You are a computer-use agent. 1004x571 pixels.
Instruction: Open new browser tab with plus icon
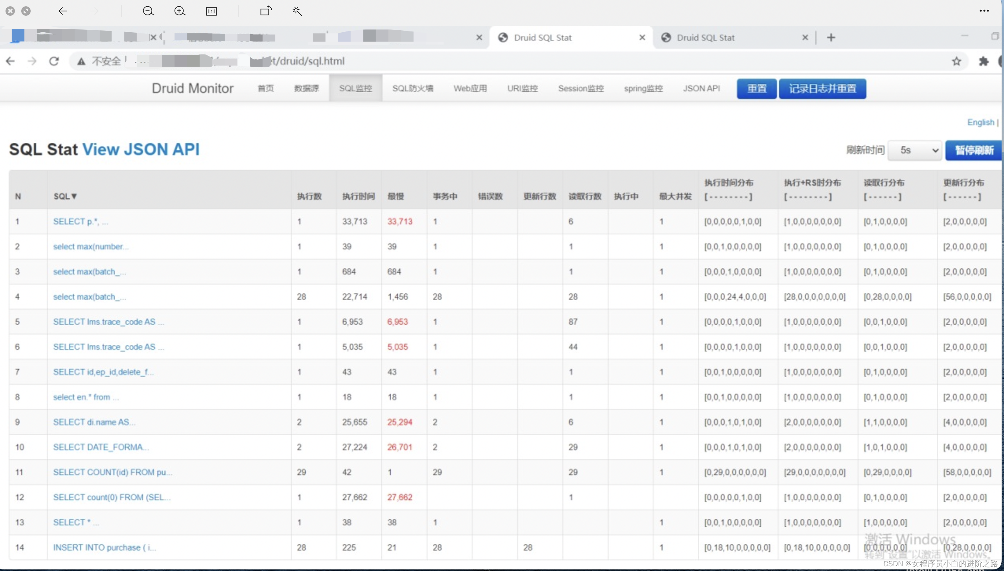pos(831,37)
